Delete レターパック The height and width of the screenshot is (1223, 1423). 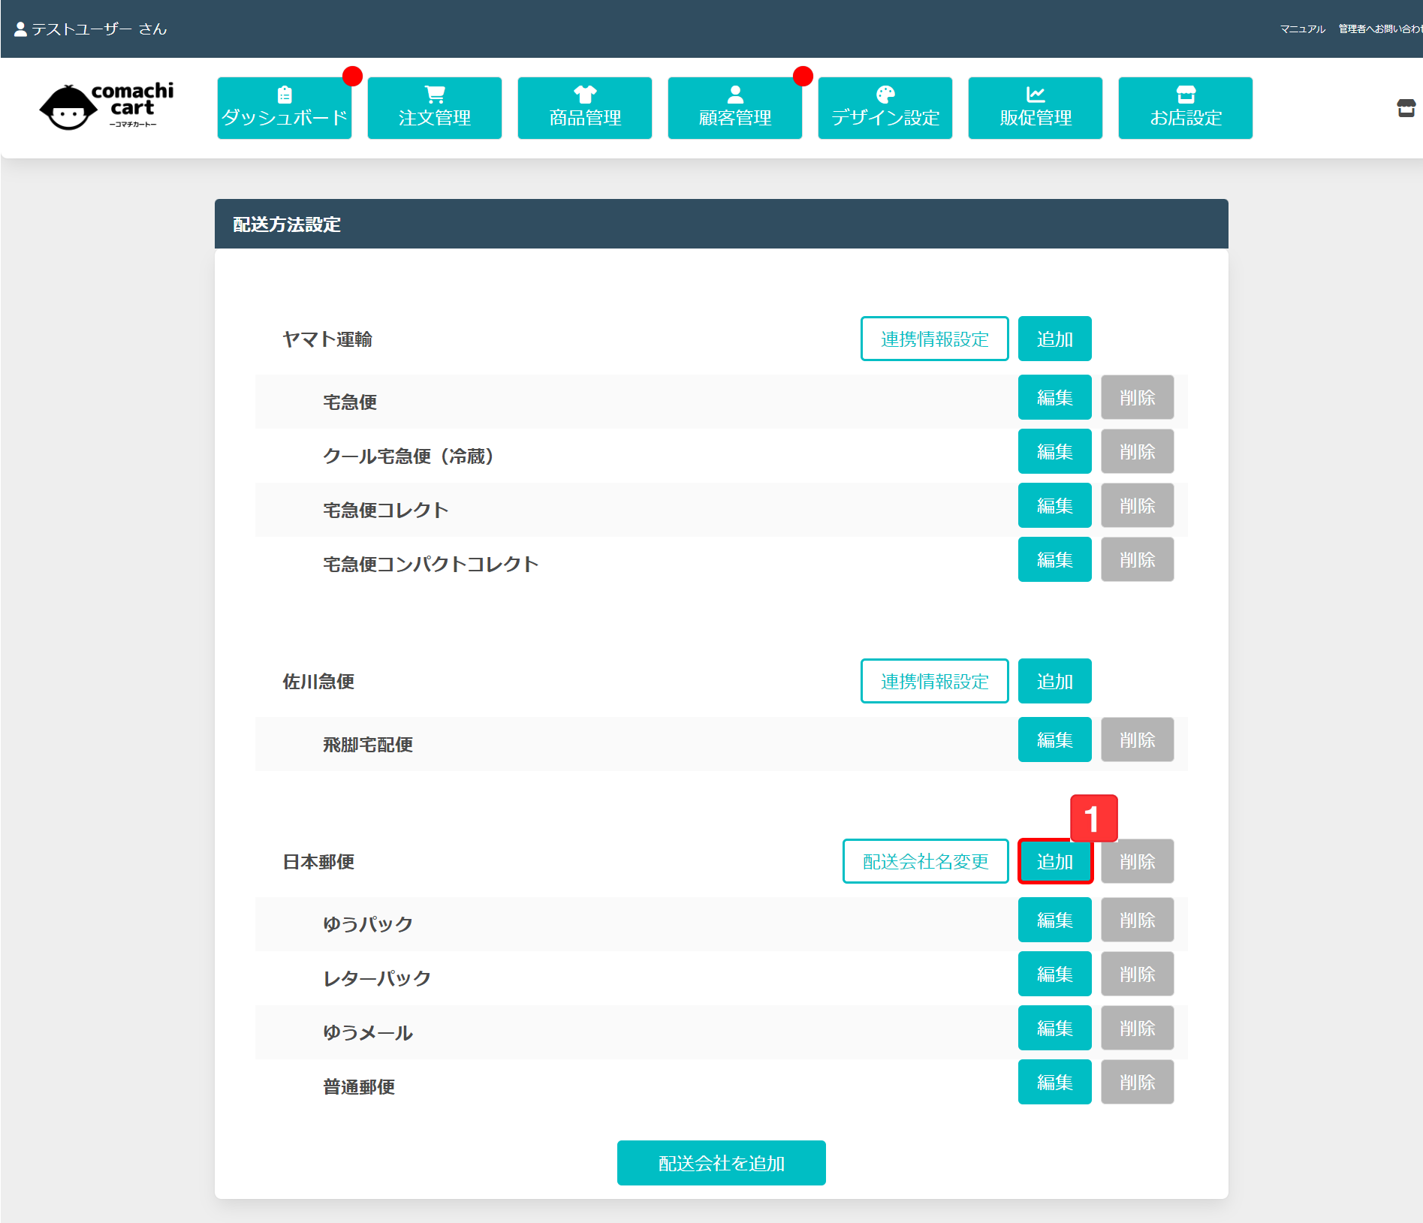point(1138,974)
